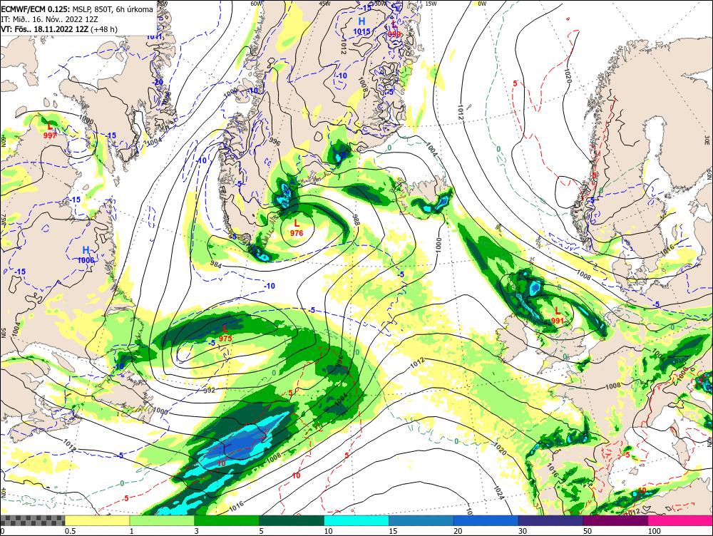
Task: Click the '30' legend scale value
Action: [523, 531]
